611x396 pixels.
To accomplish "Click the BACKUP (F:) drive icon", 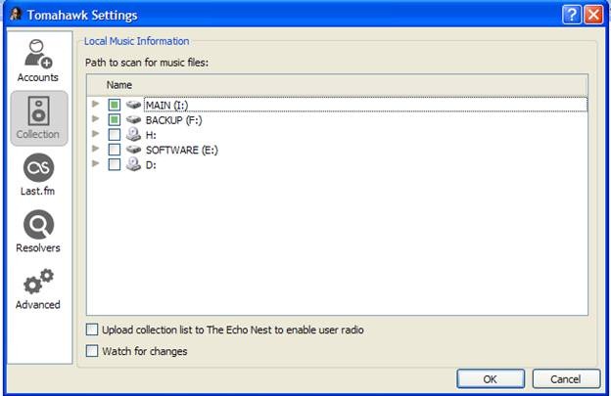I will pos(134,119).
